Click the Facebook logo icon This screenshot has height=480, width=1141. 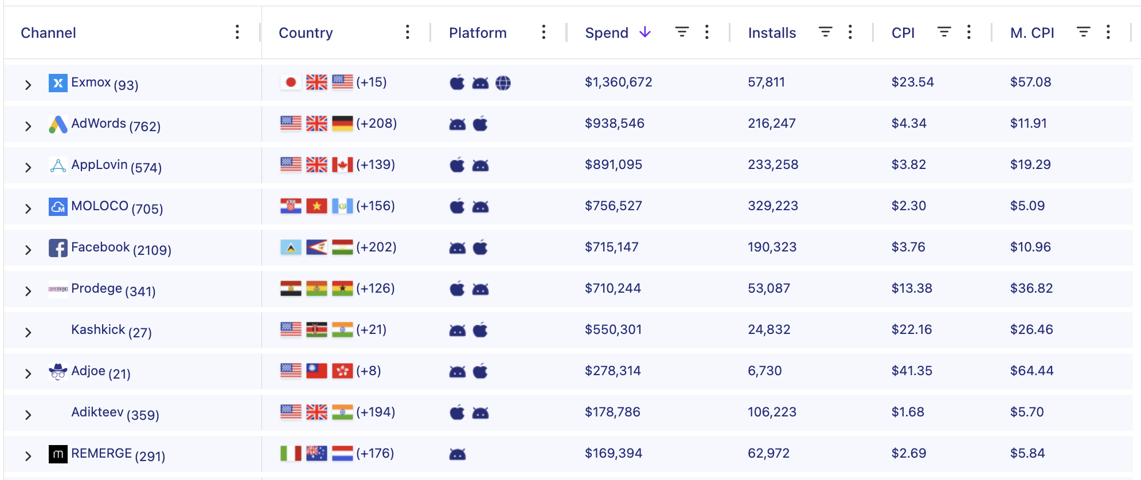(x=58, y=248)
